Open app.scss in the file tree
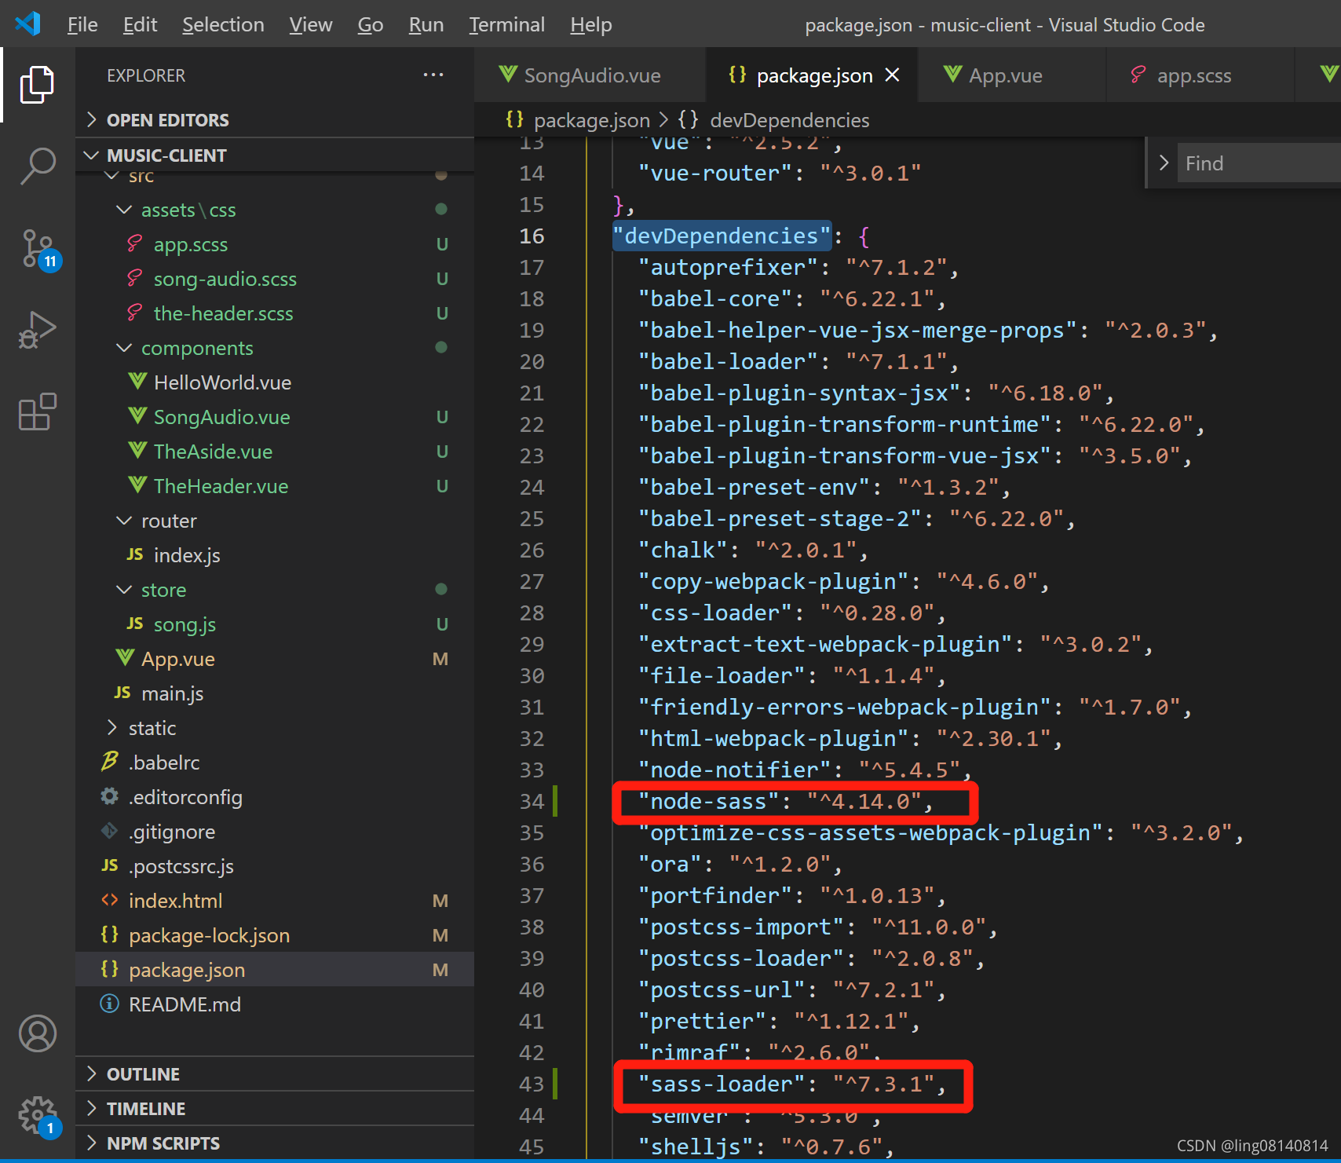Screen dimensions: 1341x1163 (x=275, y=244)
